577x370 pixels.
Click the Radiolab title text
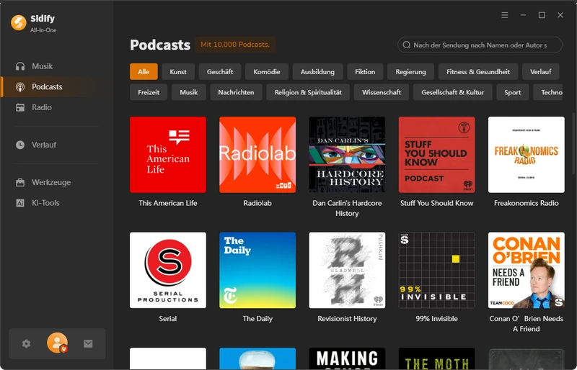pyautogui.click(x=257, y=203)
